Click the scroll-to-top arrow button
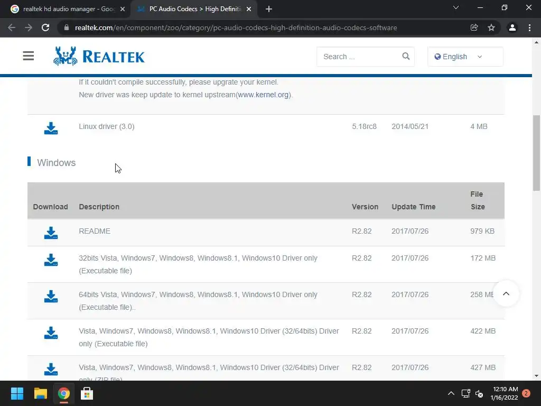Viewport: 541px width, 406px height. pos(506,294)
